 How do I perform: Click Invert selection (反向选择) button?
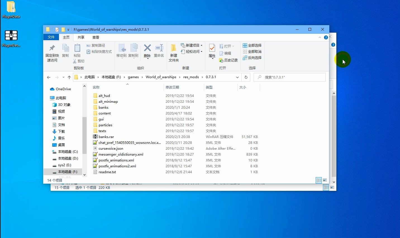pos(252,58)
